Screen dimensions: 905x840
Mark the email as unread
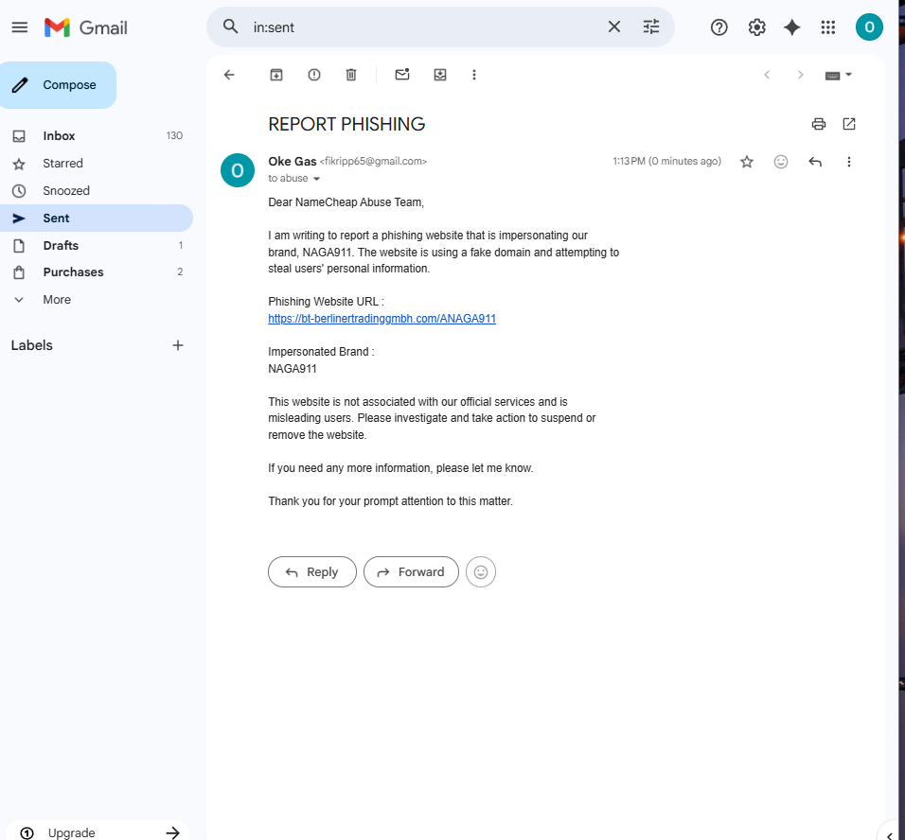(402, 74)
